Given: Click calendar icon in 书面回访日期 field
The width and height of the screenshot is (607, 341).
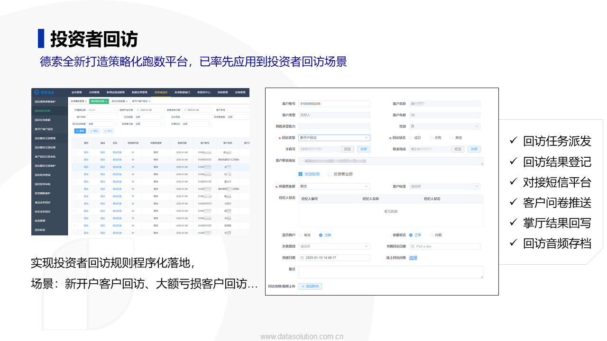Looking at the screenshot, I should 413,246.
